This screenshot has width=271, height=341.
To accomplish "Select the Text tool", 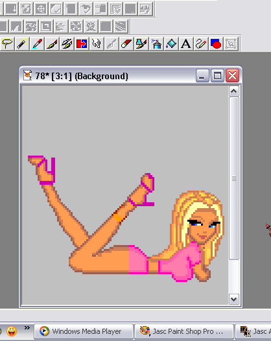I will point(186,43).
